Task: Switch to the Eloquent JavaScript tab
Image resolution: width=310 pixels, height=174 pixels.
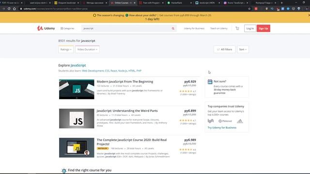Action: [67, 3]
